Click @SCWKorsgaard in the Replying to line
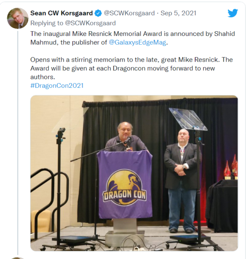 (x=90, y=23)
